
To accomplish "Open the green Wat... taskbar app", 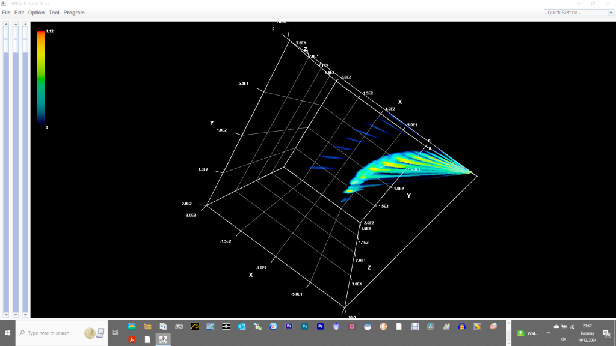I will pos(528,333).
